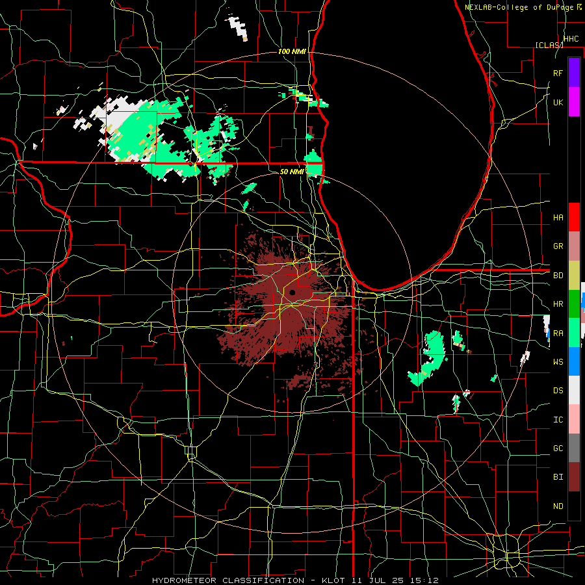This screenshot has height=585, width=585.
Task: Click the RA legend label
Action: coord(558,333)
